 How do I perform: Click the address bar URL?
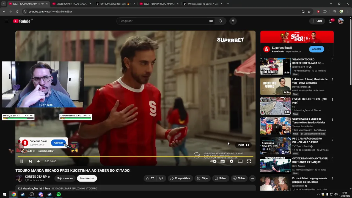(50, 12)
